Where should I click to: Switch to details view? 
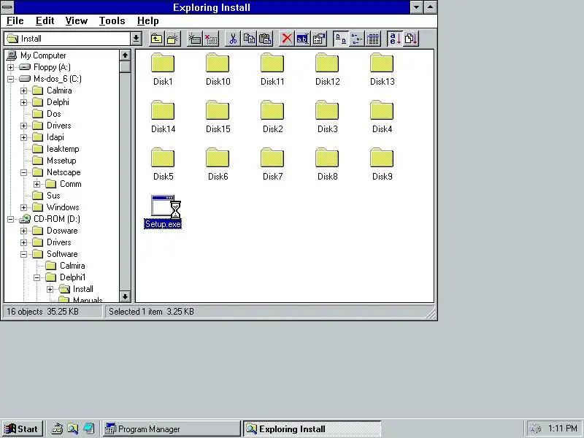click(373, 39)
